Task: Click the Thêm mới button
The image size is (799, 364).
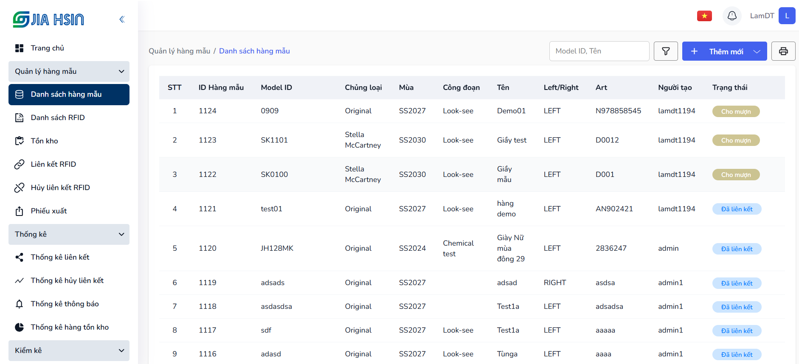Action: coord(719,51)
